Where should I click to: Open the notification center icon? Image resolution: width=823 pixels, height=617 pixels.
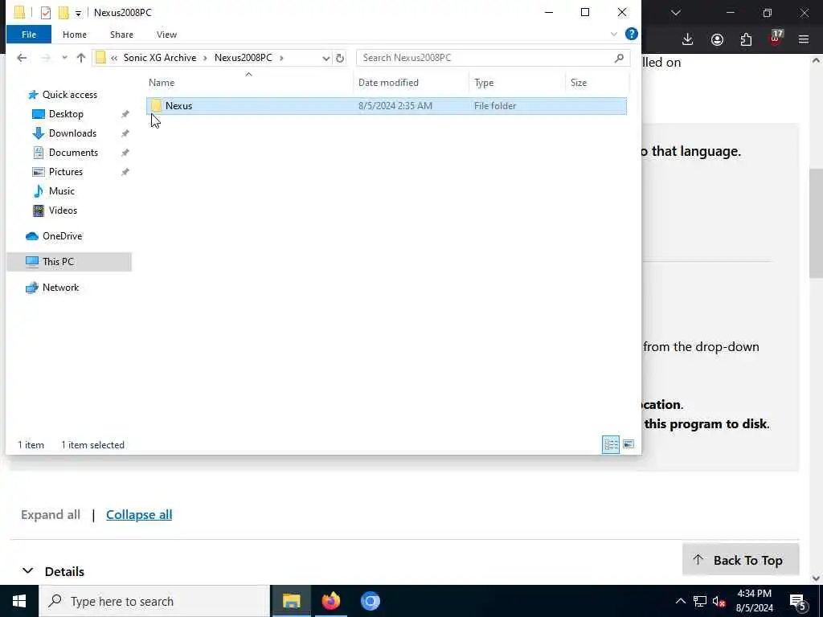pyautogui.click(x=797, y=603)
